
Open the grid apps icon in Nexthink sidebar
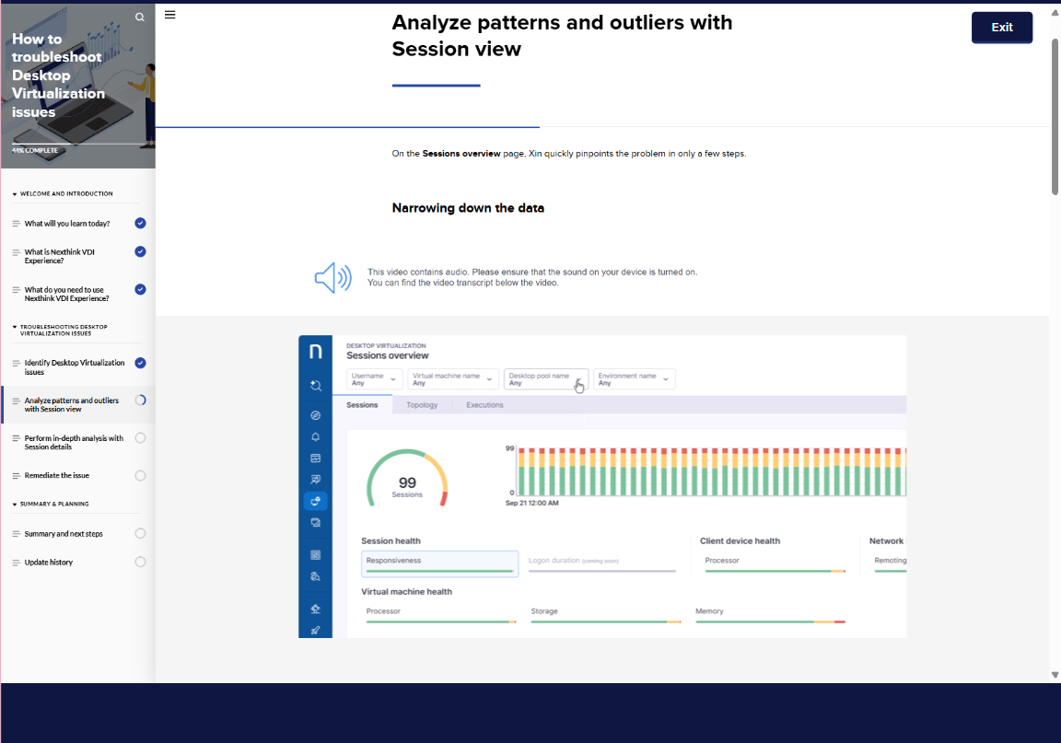pyautogui.click(x=315, y=555)
